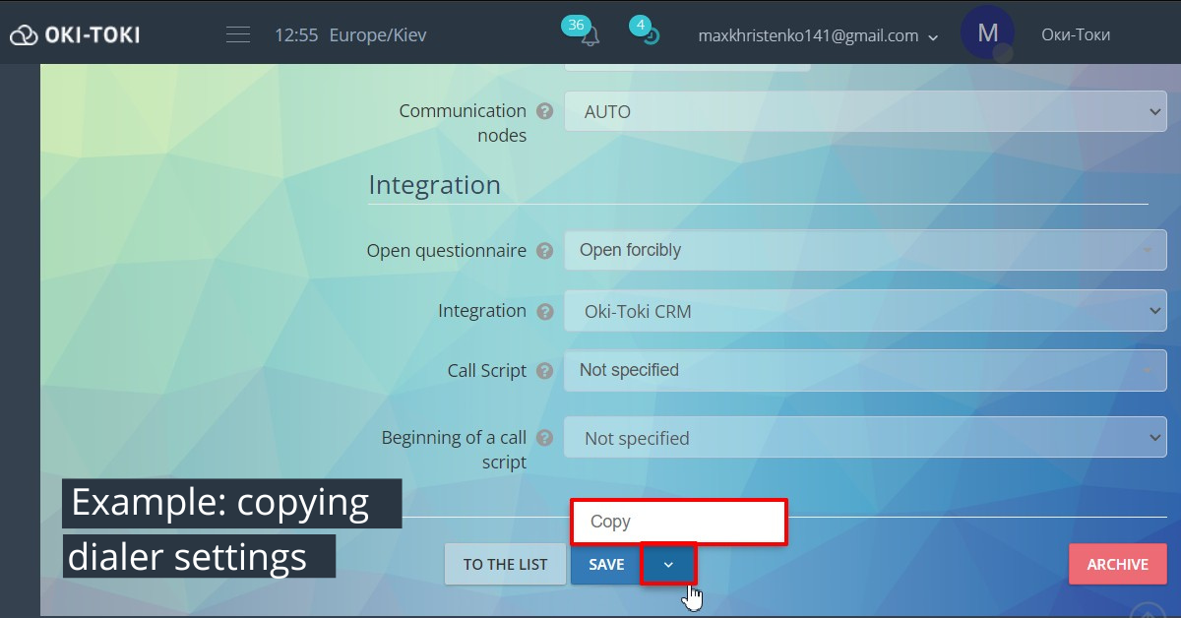Image resolution: width=1181 pixels, height=618 pixels.
Task: Click help icon for Beginning of a call script
Action: [544, 438]
